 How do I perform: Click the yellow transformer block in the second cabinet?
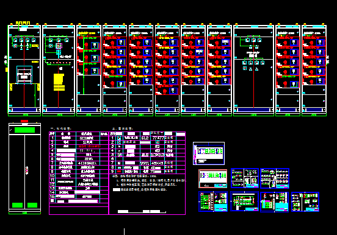point(59,82)
